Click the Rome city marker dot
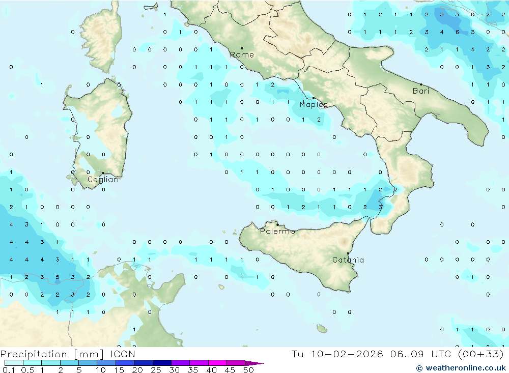509x373 pixels. coord(242,48)
